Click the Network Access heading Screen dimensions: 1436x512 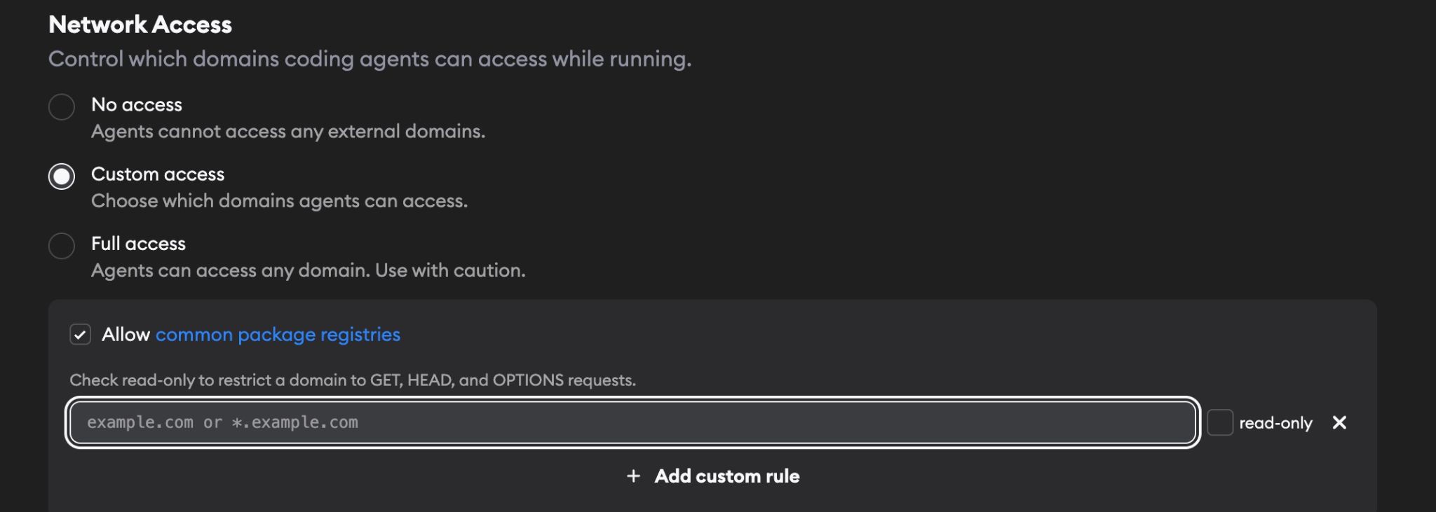(x=140, y=24)
